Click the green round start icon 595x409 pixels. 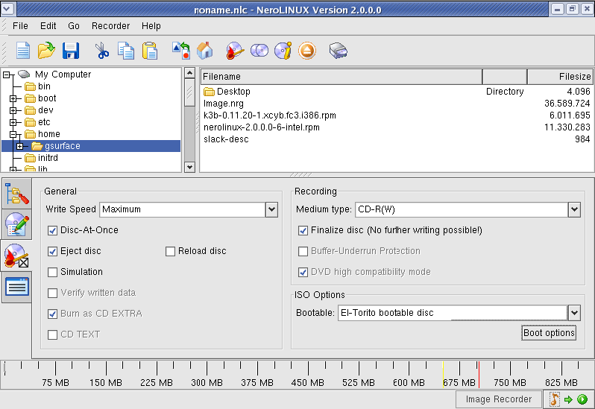[582, 399]
